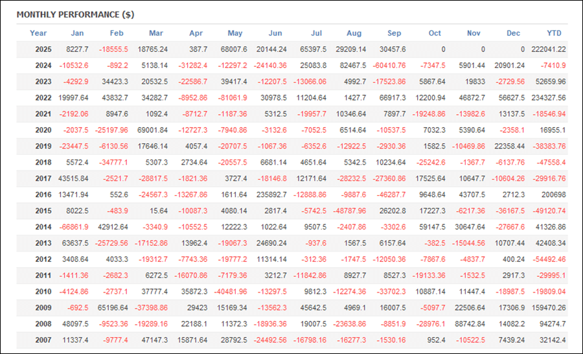Select the Feb column header

(x=117, y=33)
